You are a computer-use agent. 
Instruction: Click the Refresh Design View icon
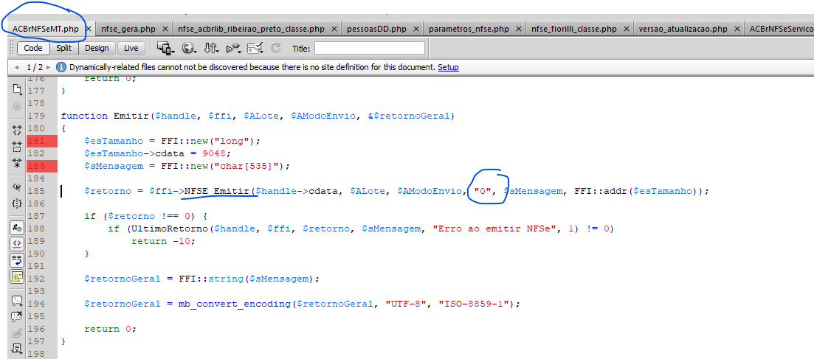point(276,48)
